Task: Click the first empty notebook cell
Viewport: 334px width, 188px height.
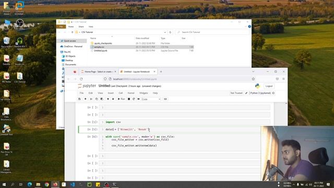Action: (x=184, y=108)
